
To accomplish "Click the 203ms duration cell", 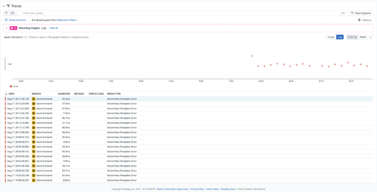I will tap(66, 180).
